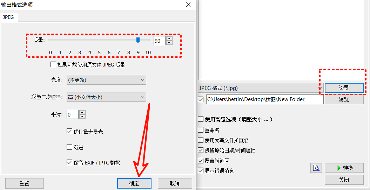Click the output folder path field
The width and height of the screenshot is (370, 190).
click(265, 99)
